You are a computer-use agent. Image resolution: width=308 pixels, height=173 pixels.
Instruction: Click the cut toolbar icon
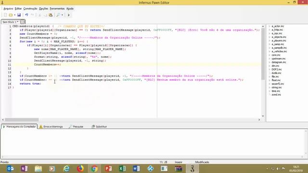pyautogui.click(x=39, y=15)
